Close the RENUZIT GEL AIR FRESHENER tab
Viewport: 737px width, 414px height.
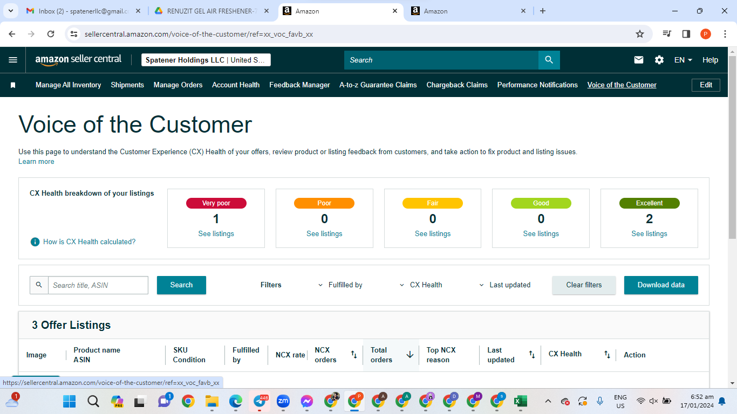[x=268, y=11]
